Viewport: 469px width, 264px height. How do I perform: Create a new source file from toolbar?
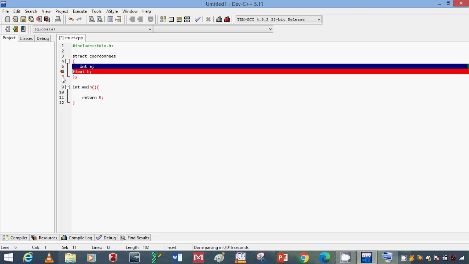tap(7, 19)
